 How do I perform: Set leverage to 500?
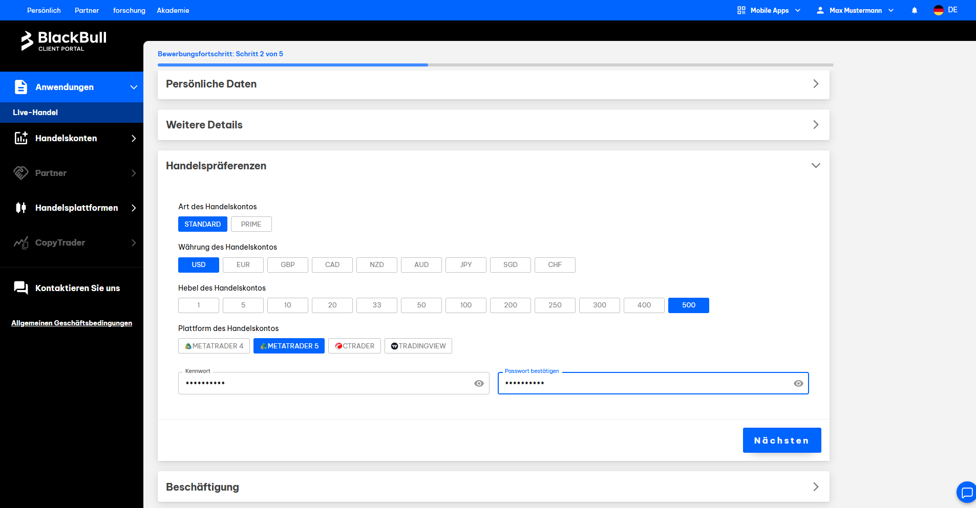click(689, 305)
